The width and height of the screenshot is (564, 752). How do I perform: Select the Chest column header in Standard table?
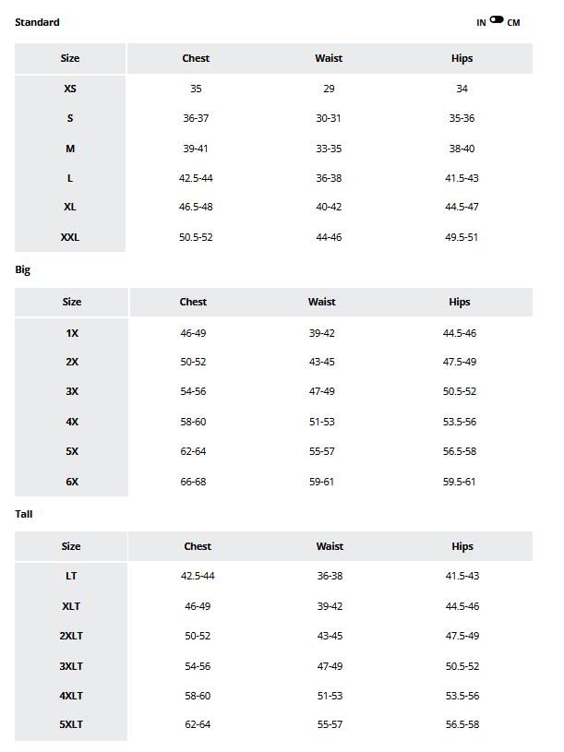(x=196, y=58)
